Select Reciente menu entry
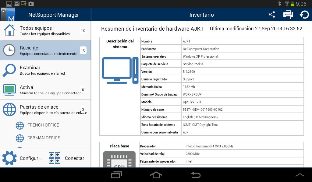 click(46, 50)
